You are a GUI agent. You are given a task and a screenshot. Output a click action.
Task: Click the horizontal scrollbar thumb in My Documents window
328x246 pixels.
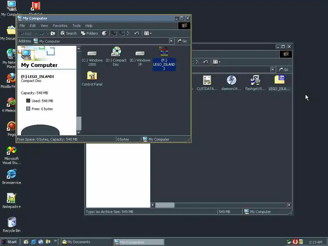click(165, 205)
